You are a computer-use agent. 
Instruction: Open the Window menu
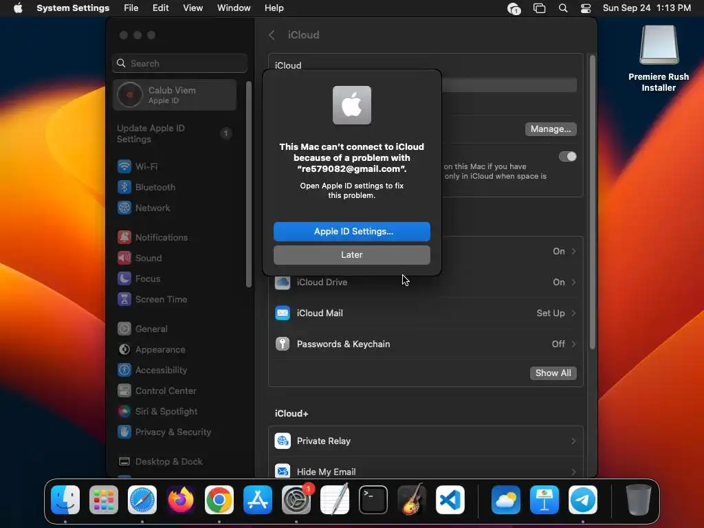234,8
